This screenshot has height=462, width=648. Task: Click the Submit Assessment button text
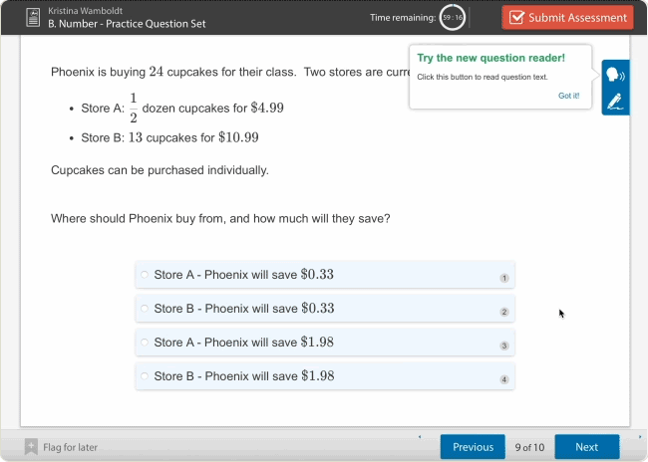(577, 17)
